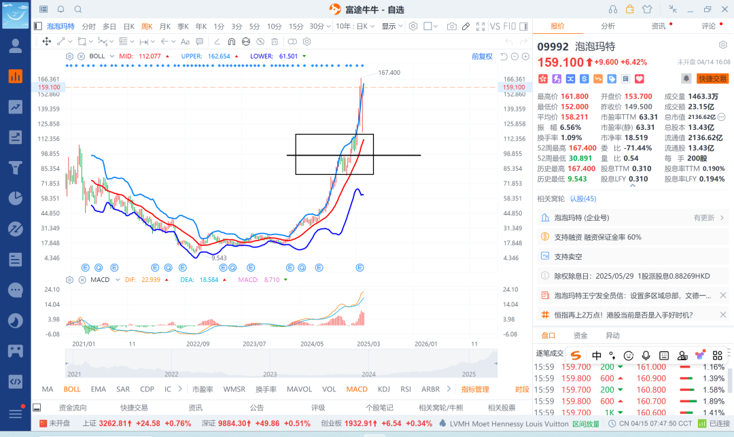This screenshot has width=734, height=437.
Task: Open BOLL indicator settings gear
Action: pos(69,56)
